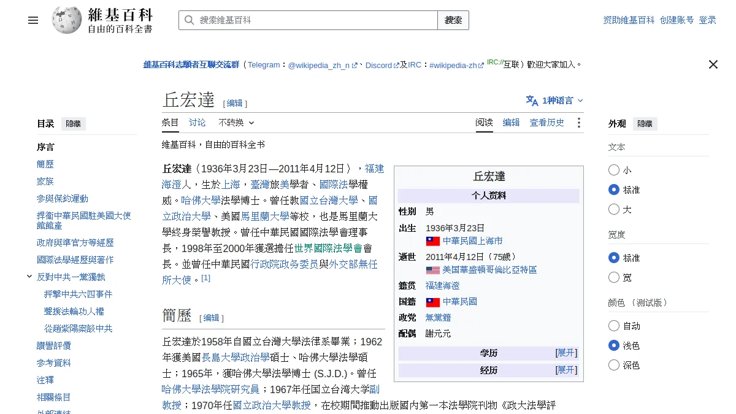This screenshot has height=414, width=736.
Task: Jump to 序言 in contents
Action: 45,147
